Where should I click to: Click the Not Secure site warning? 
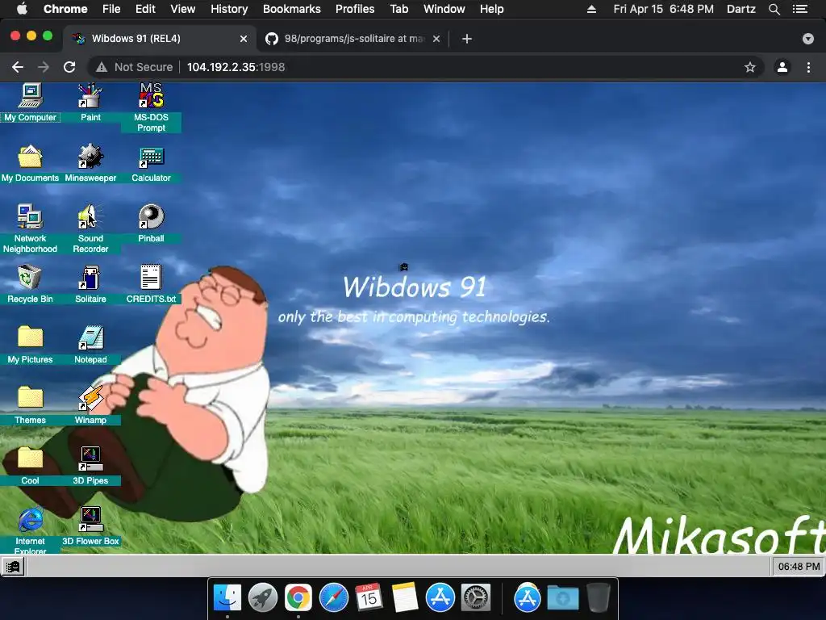135,67
